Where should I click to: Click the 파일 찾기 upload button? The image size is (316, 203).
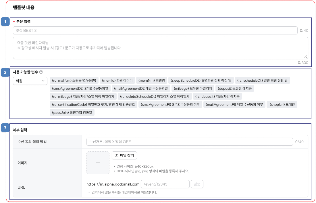[x=124, y=155]
